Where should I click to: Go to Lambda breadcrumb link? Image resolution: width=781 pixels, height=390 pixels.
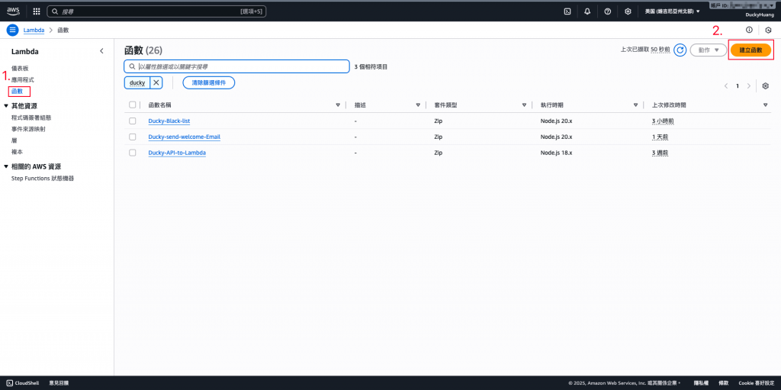(x=34, y=31)
